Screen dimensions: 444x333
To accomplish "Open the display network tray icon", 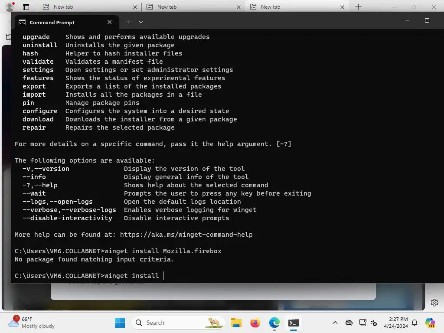I will [x=362, y=323].
